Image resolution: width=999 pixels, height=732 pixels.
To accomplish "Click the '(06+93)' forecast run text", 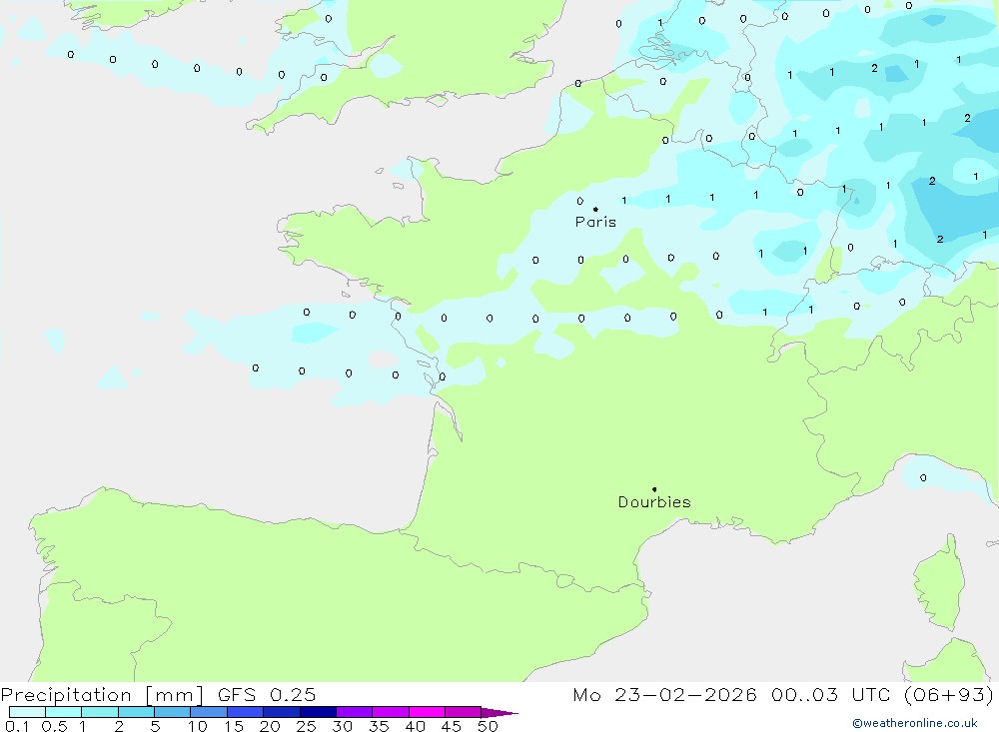I will pos(949,694).
